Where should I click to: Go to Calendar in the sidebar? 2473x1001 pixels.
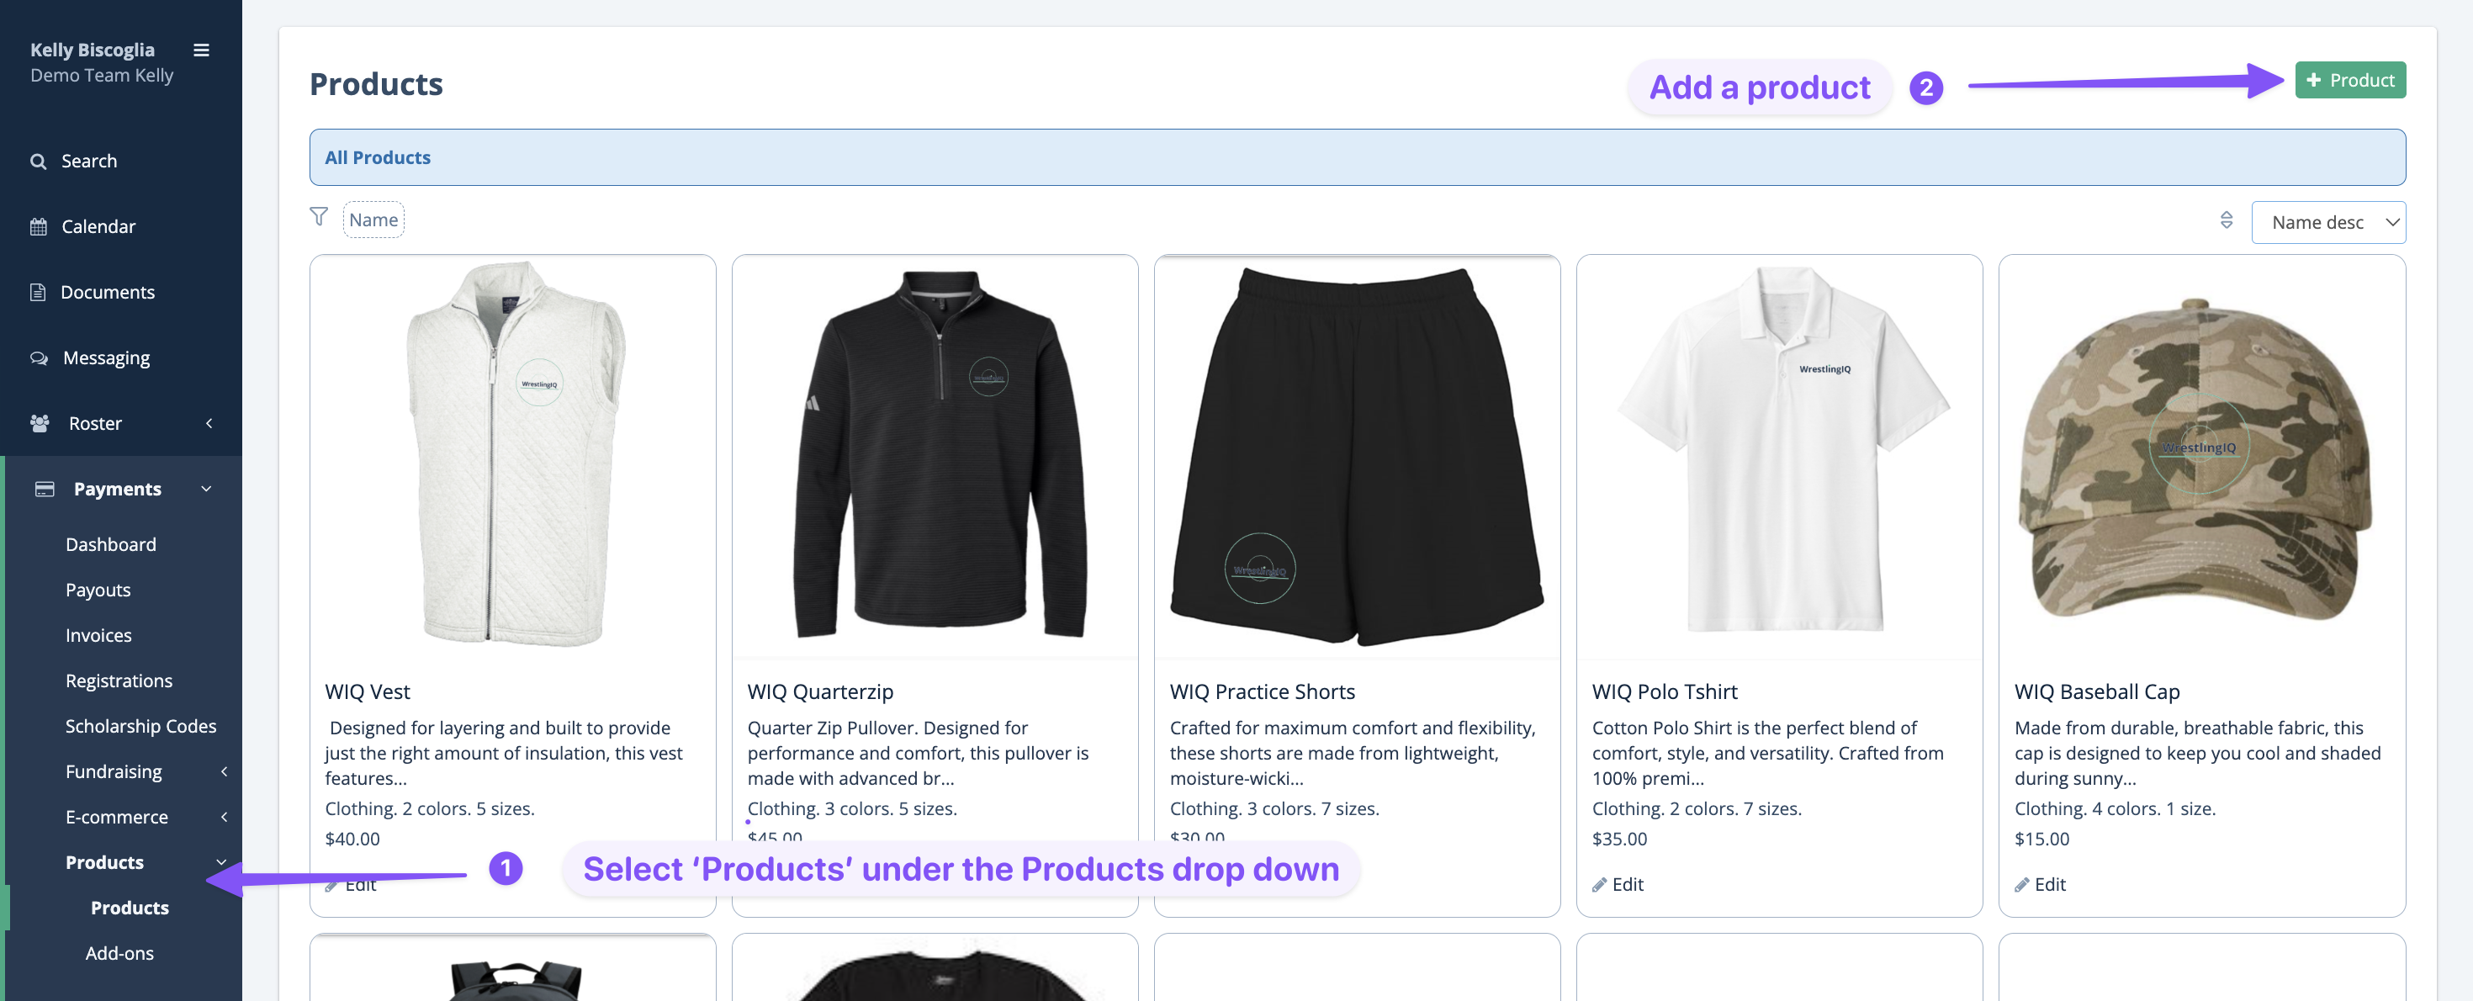tap(99, 226)
